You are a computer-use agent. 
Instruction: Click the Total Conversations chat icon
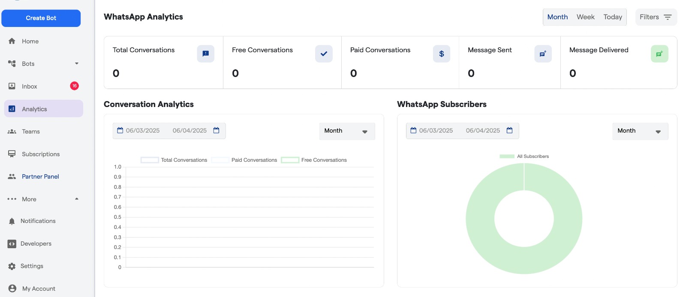[206, 53]
